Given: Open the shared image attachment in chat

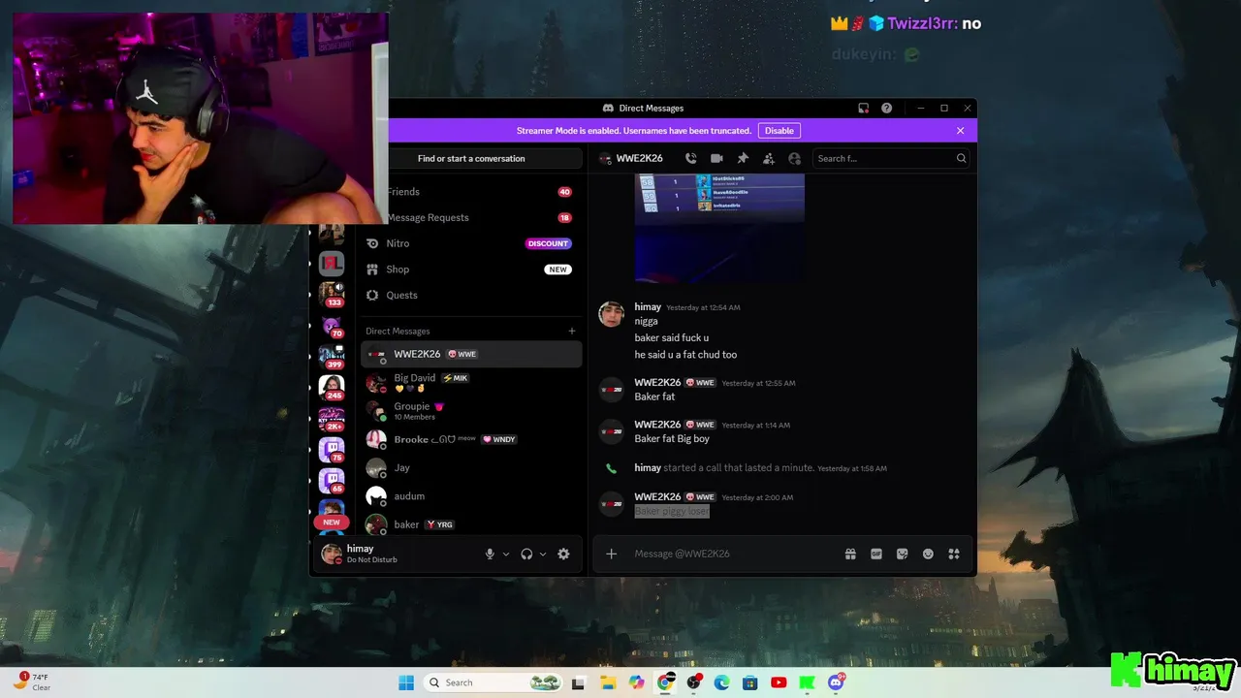Looking at the screenshot, I should pos(719,229).
